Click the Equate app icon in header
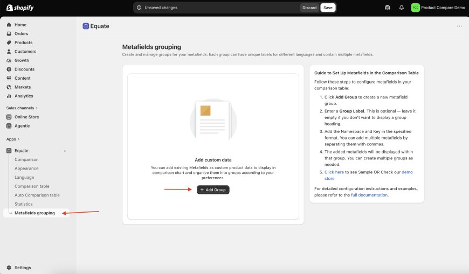 coord(86,26)
